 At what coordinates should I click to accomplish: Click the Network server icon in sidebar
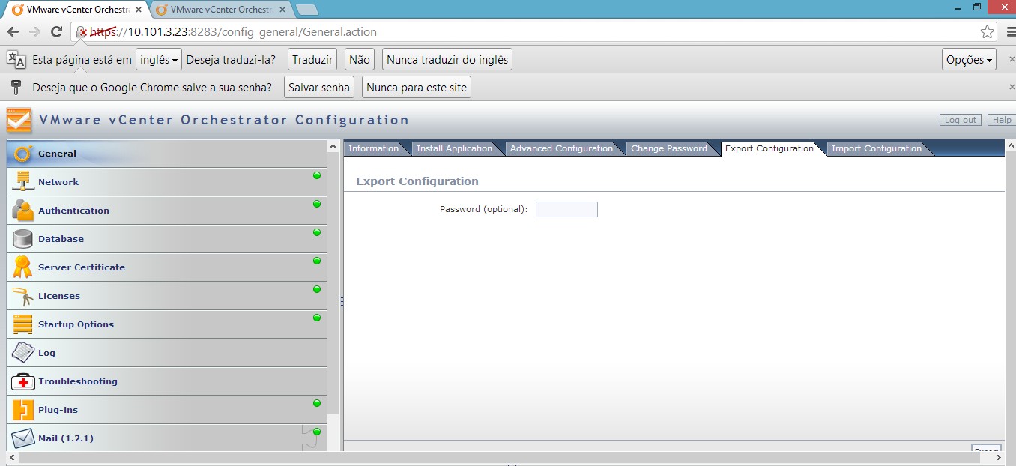(x=23, y=182)
